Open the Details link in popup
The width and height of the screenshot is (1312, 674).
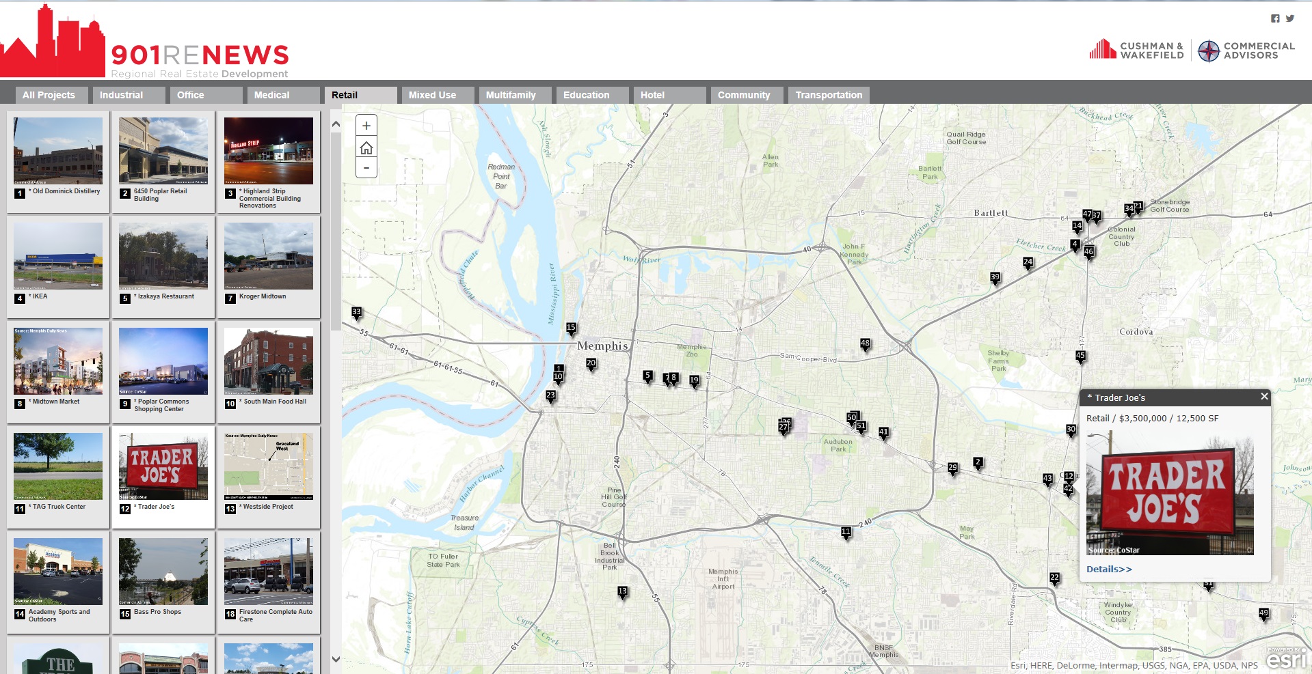click(1109, 569)
